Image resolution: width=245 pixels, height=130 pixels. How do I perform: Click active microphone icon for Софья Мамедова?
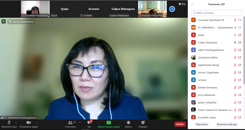coord(235,43)
